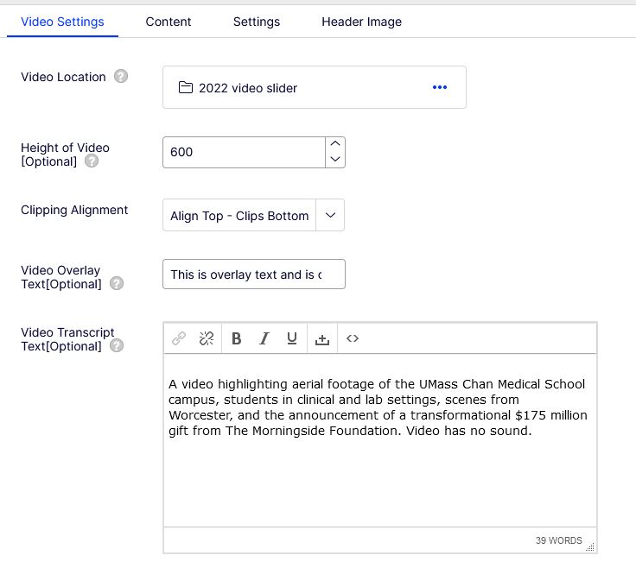636x568 pixels.
Task: Increase video height with up arrow
Action: pos(335,144)
